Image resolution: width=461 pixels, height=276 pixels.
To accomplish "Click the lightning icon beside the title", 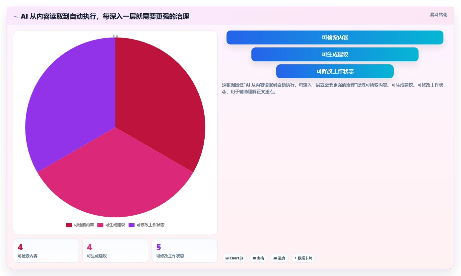I will click(x=16, y=17).
